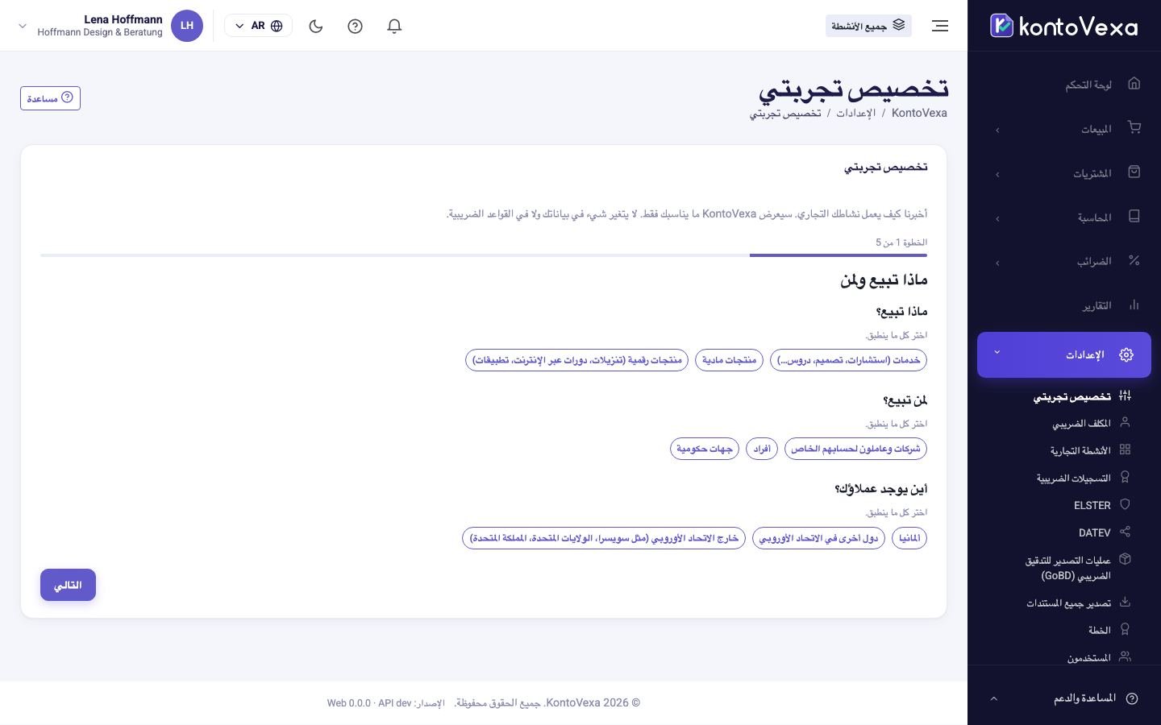Viewport: 1161px width, 725px height.
Task: Click the shield icon next to ELSTER
Action: click(x=1125, y=504)
